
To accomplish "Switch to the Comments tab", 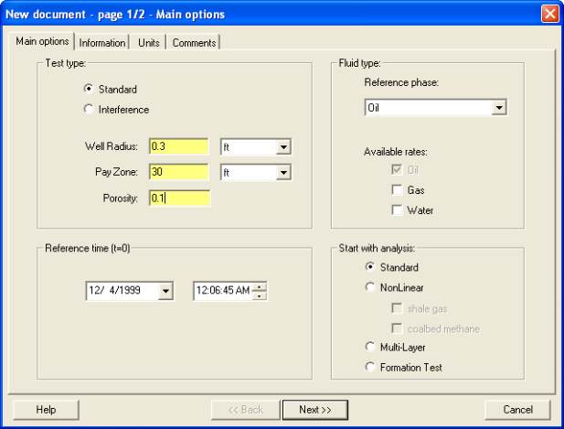I will coord(194,43).
